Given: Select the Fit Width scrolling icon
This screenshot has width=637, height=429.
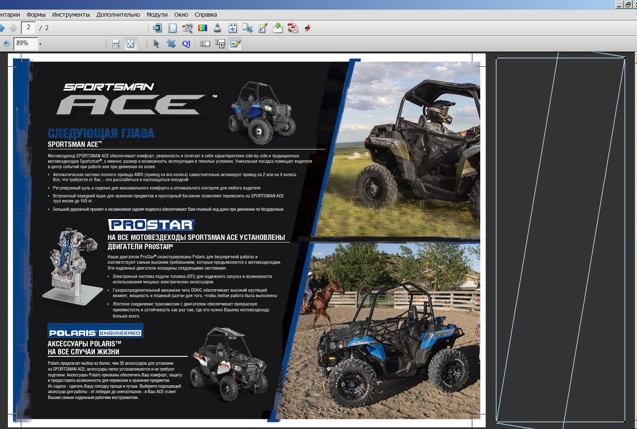Looking at the screenshot, I should (x=116, y=43).
